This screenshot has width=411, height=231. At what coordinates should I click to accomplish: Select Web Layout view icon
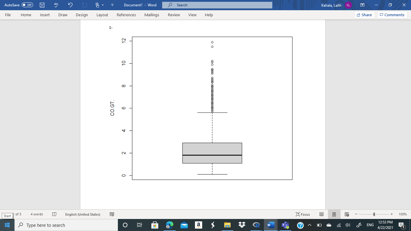coord(346,214)
